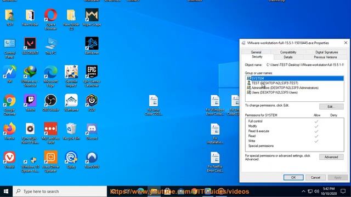
Task: Open the volume control in the tray
Action: pos(316,192)
